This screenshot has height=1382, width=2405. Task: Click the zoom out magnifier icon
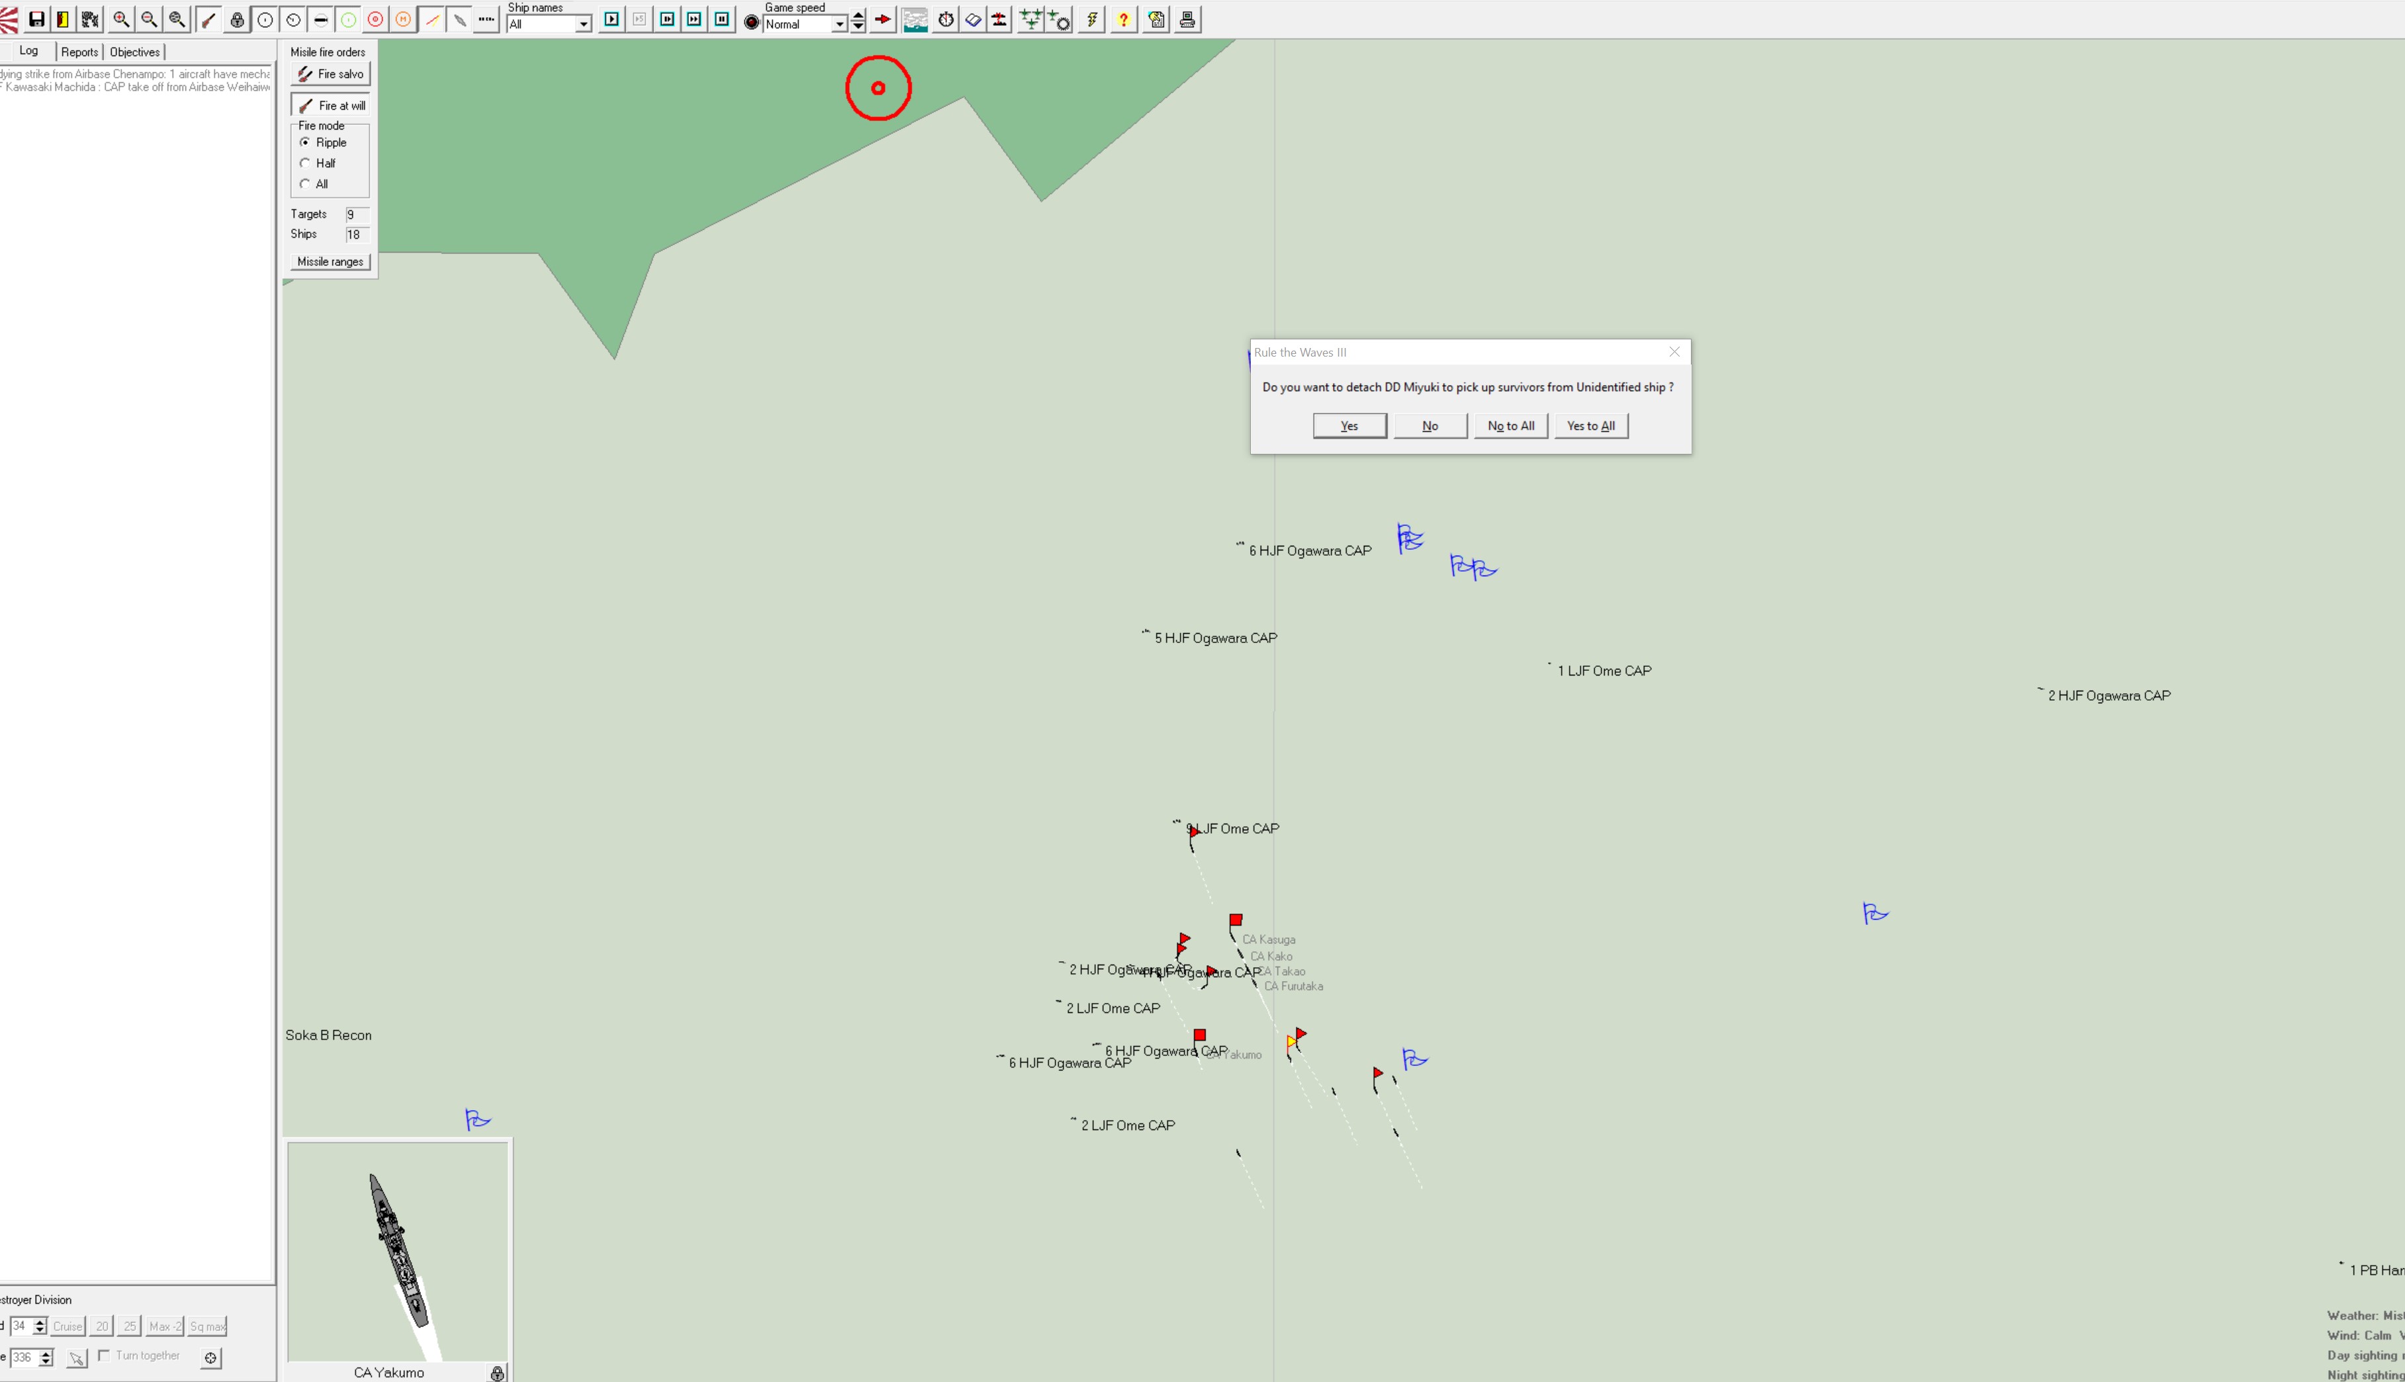[149, 19]
